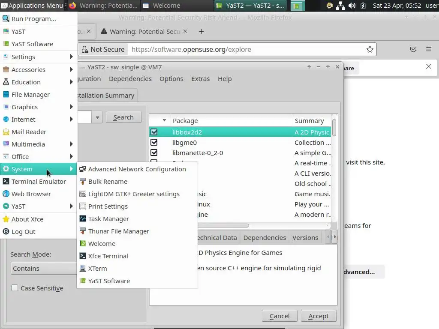Click the Multimedia category icon

coord(6,144)
